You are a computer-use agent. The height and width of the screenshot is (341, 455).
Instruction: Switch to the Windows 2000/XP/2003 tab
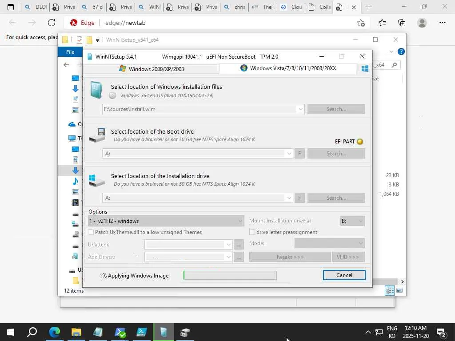click(x=152, y=69)
